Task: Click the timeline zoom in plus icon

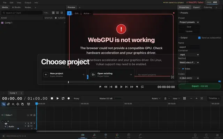Action: 197,98
